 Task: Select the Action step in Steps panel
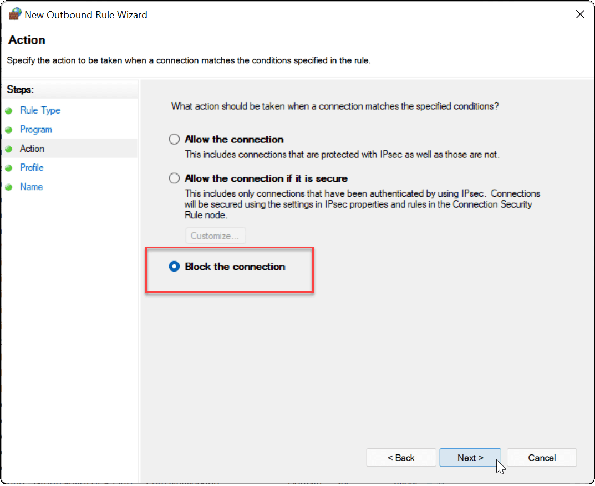click(32, 149)
